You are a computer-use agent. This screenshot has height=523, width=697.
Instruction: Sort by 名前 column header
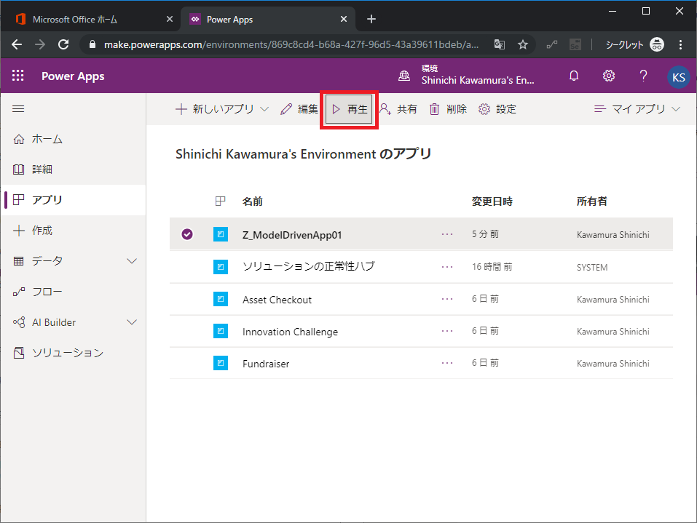coord(253,201)
